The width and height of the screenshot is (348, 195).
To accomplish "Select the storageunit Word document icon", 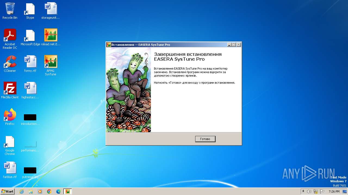I will [x=51, y=11].
